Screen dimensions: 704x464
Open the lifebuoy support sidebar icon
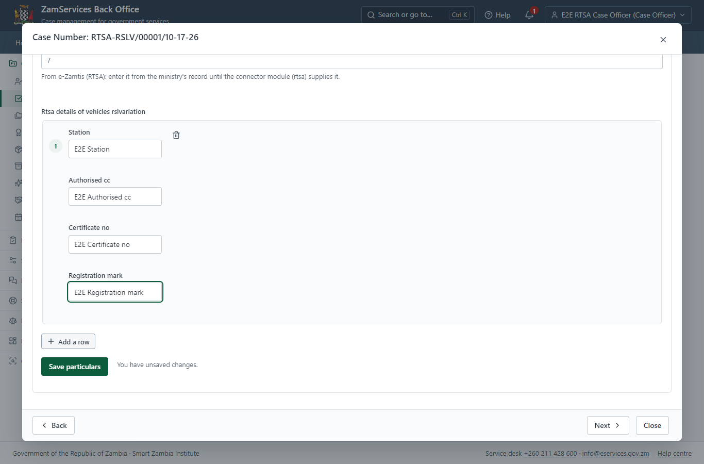[13, 301]
